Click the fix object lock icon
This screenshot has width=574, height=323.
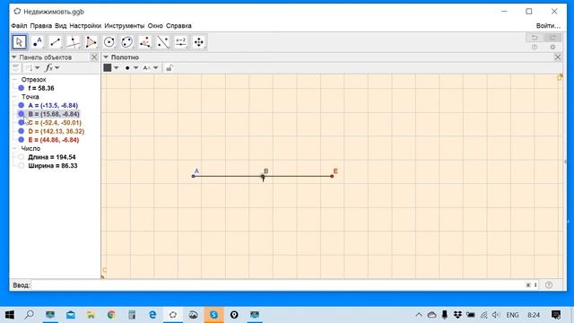point(170,68)
